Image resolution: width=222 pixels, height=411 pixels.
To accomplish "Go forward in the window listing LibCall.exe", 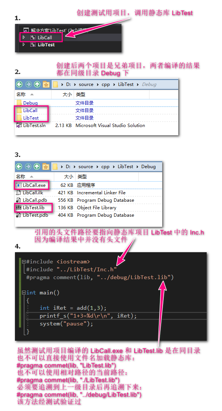I will pyautogui.click(x=28, y=166).
